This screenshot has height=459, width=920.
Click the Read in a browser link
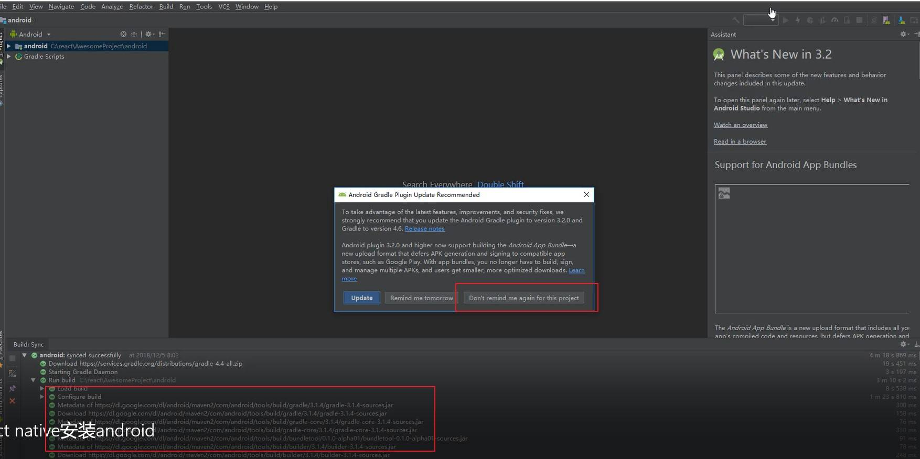740,141
